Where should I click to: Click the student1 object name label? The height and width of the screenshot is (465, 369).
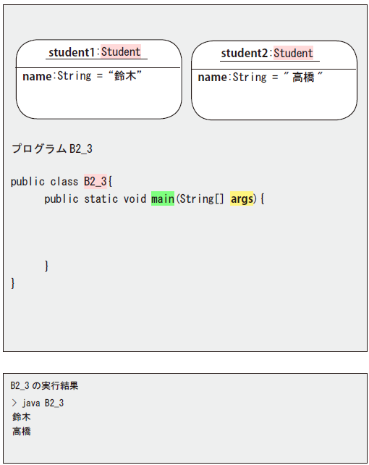click(x=72, y=52)
